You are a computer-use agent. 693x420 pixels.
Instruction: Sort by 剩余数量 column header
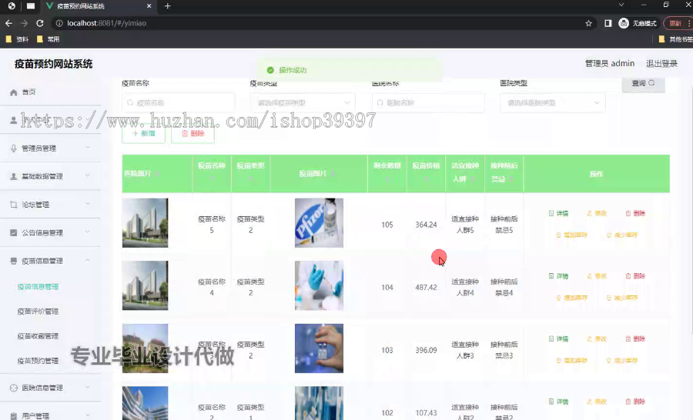(x=387, y=172)
